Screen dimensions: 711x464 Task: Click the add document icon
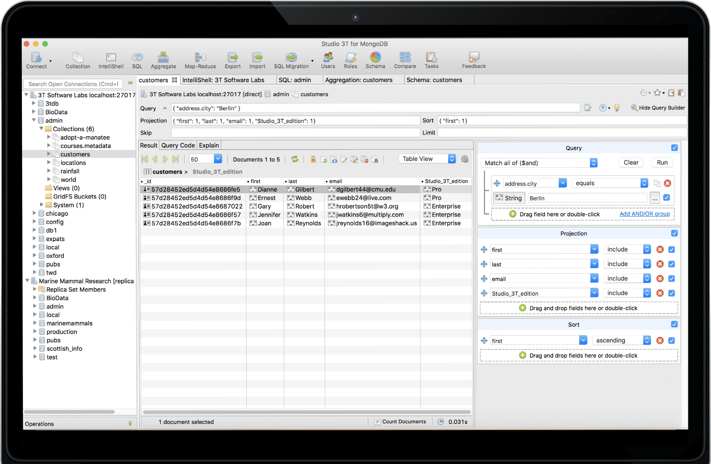pyautogui.click(x=323, y=159)
